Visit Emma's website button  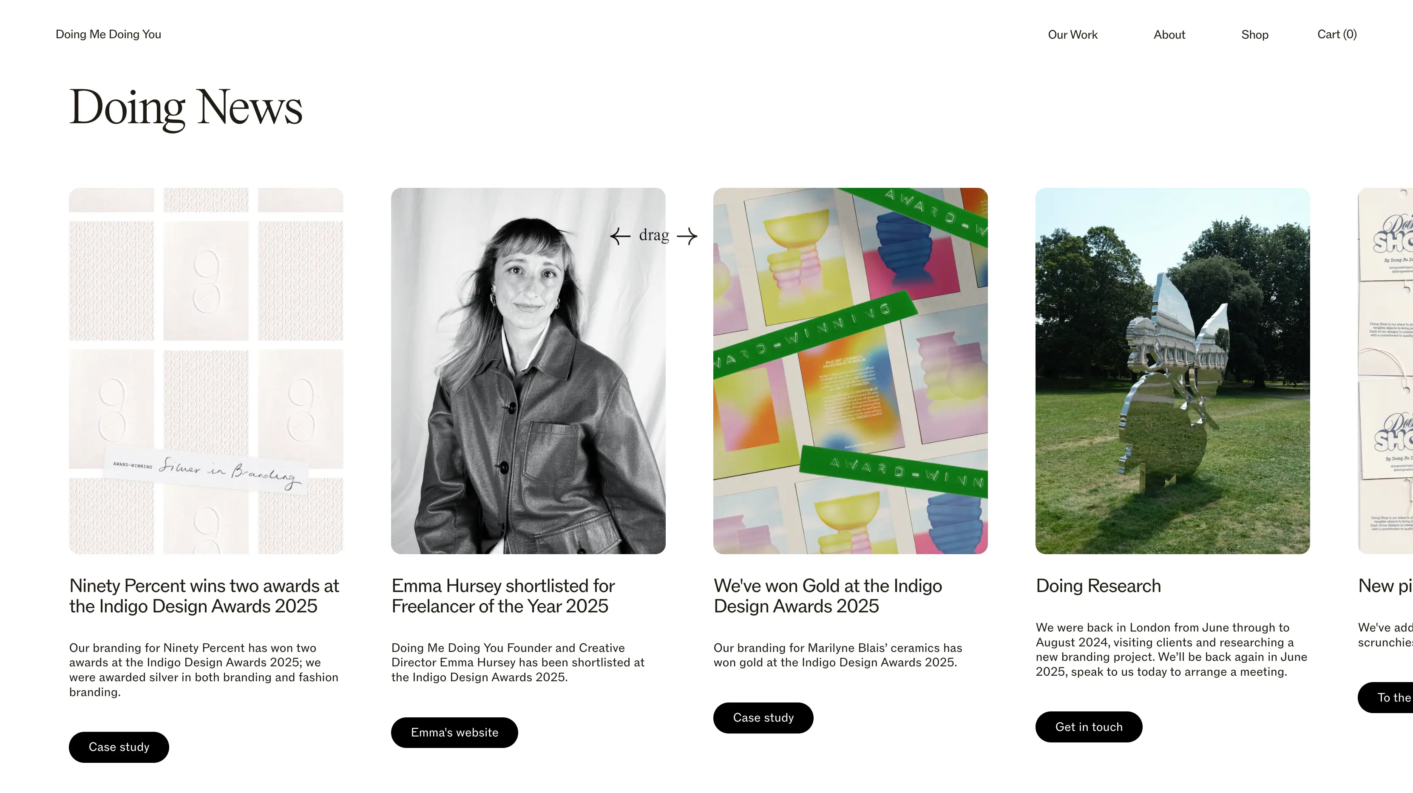click(x=454, y=733)
